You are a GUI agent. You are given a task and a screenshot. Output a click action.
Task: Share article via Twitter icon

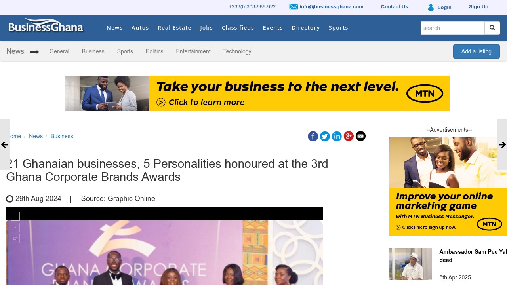pos(325,136)
